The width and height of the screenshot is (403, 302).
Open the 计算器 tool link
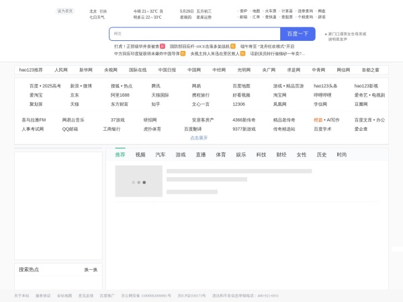(287, 11)
